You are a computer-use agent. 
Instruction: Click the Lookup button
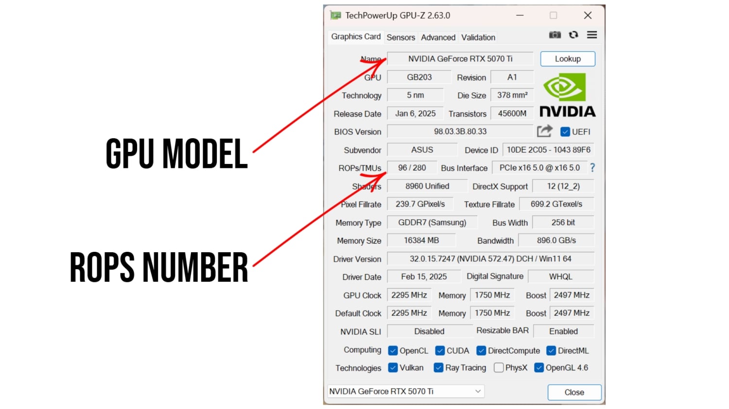point(567,59)
